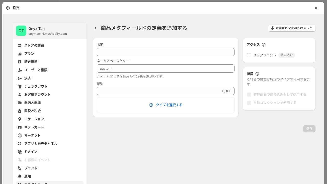Click the 定義がピン止めされました button
327x184 pixels.
coord(292,28)
